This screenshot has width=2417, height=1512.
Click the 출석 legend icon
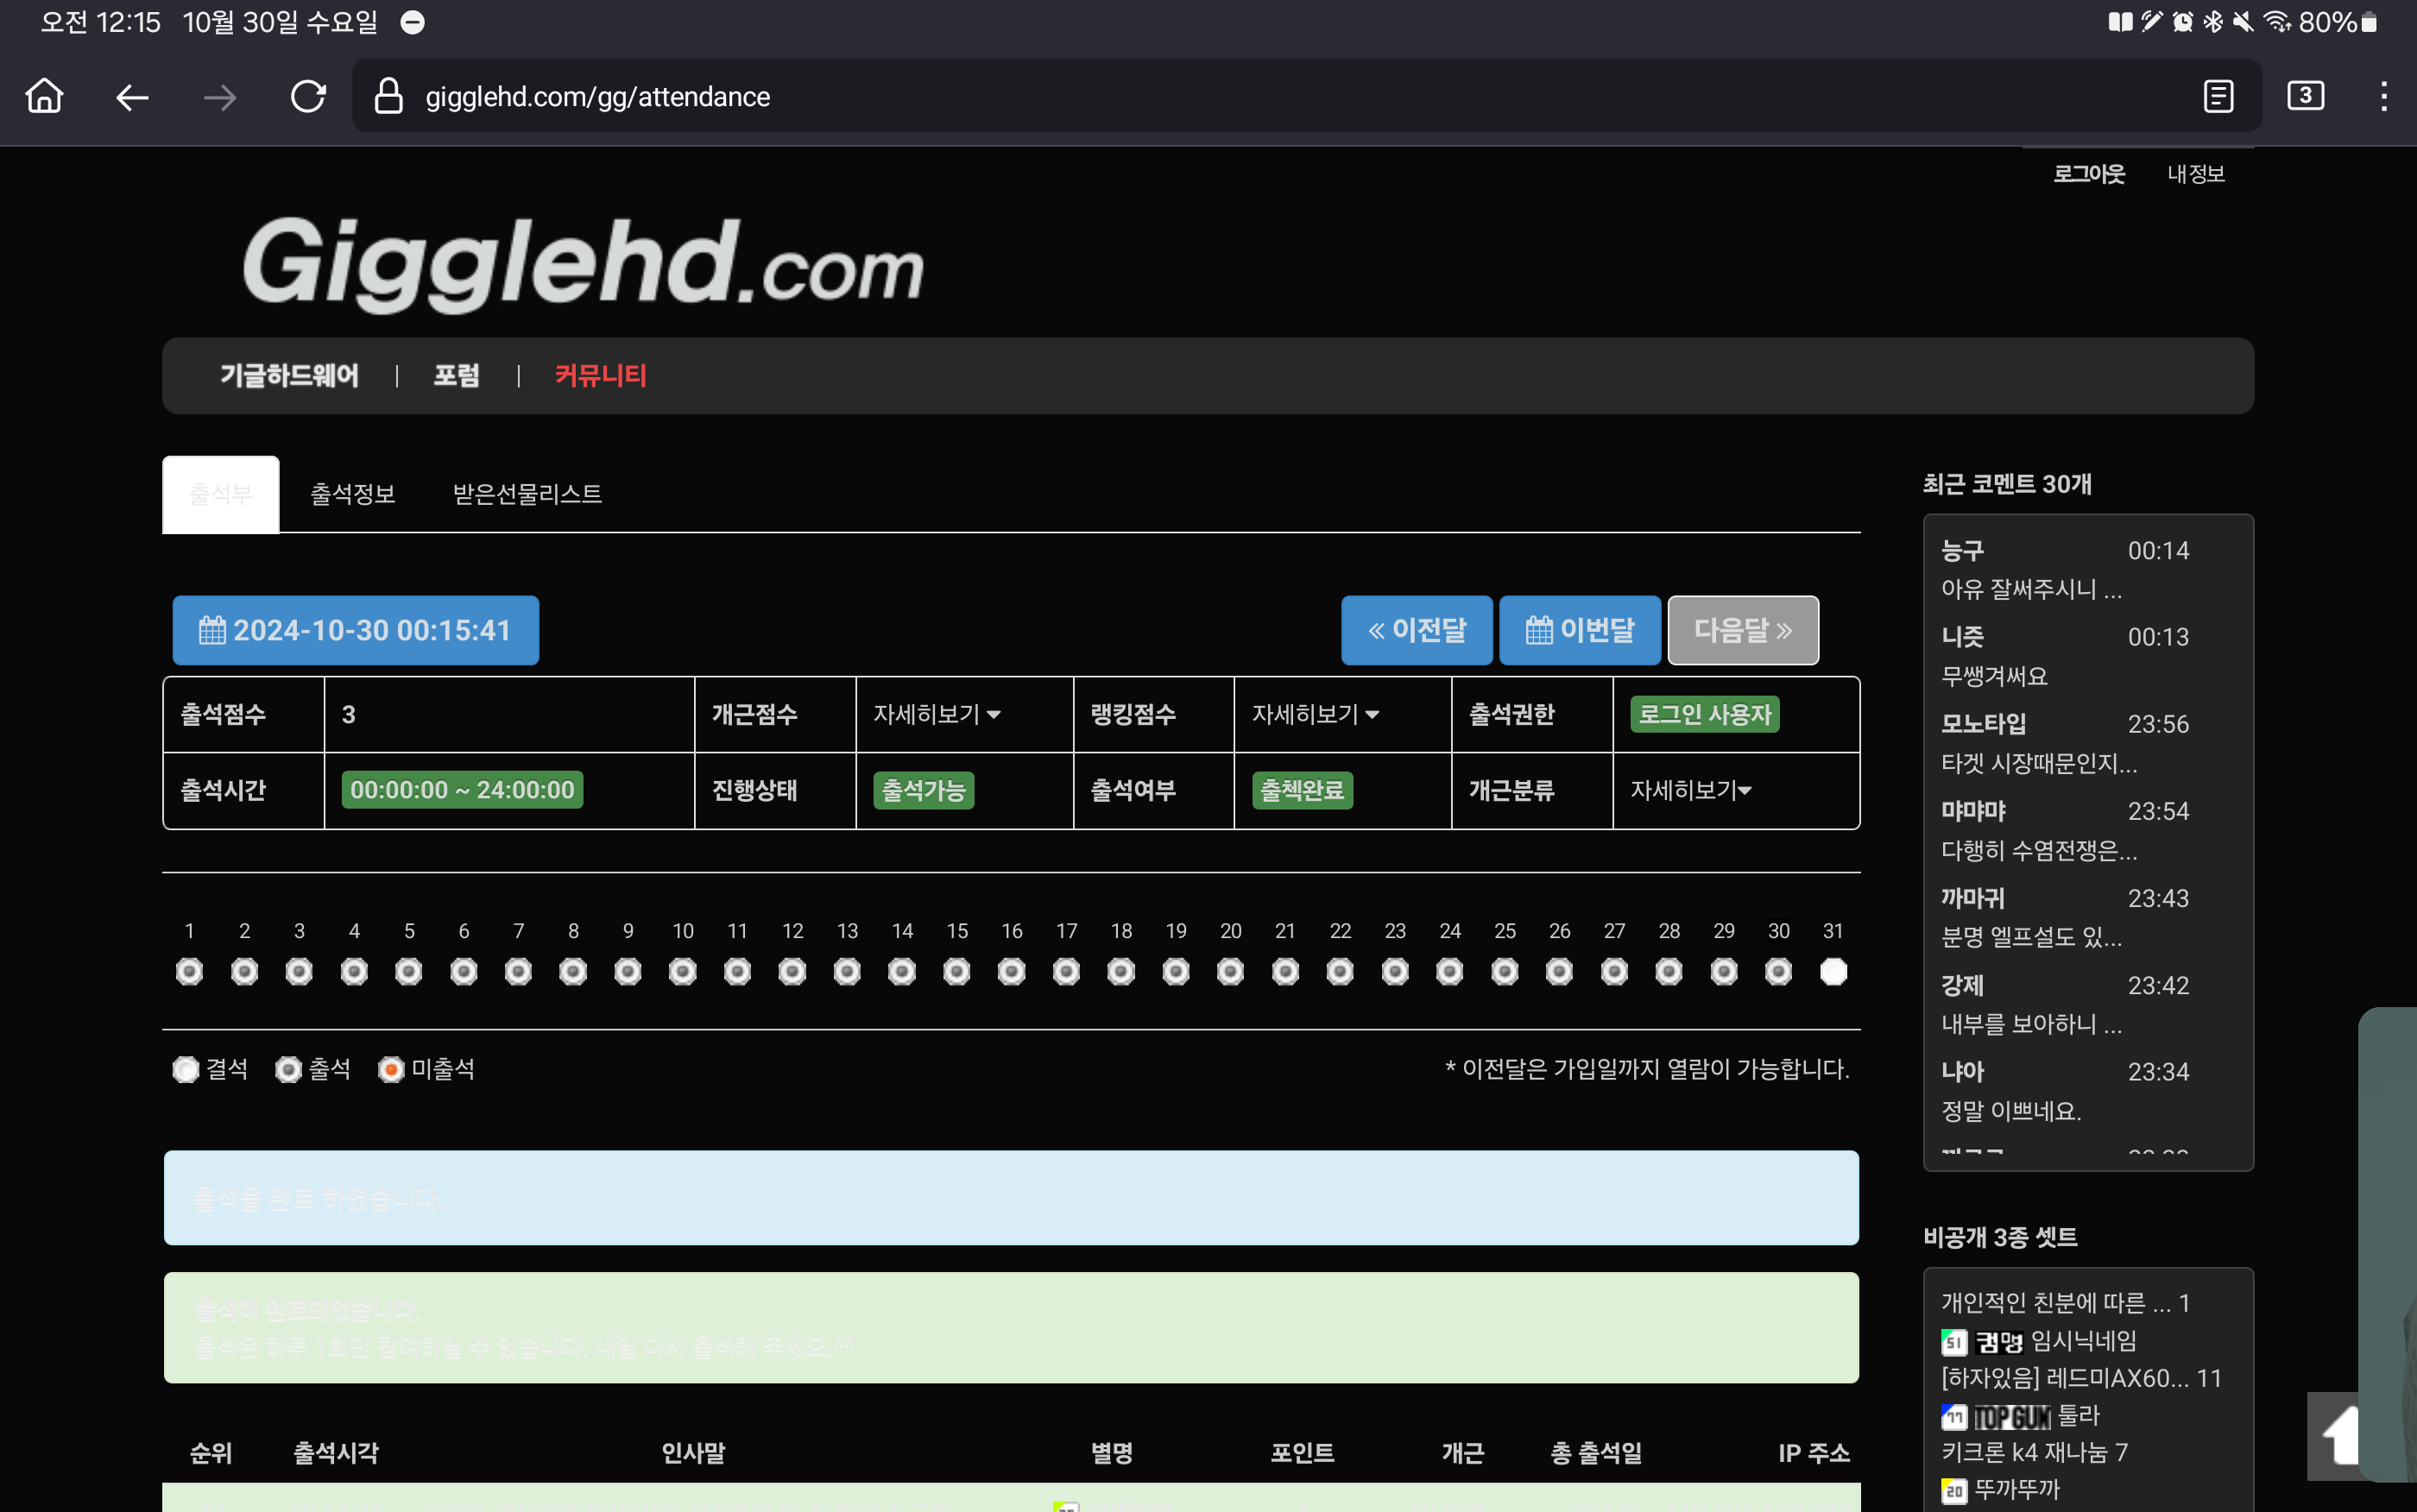tap(288, 1069)
